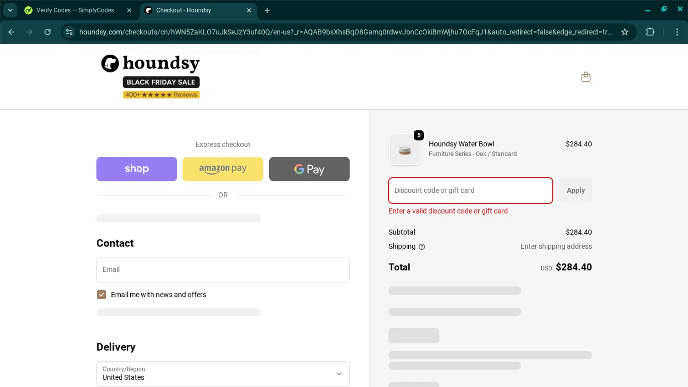Click the Furniture Series - Oak / Standard variant
Image resolution: width=688 pixels, height=387 pixels.
pyautogui.click(x=473, y=154)
